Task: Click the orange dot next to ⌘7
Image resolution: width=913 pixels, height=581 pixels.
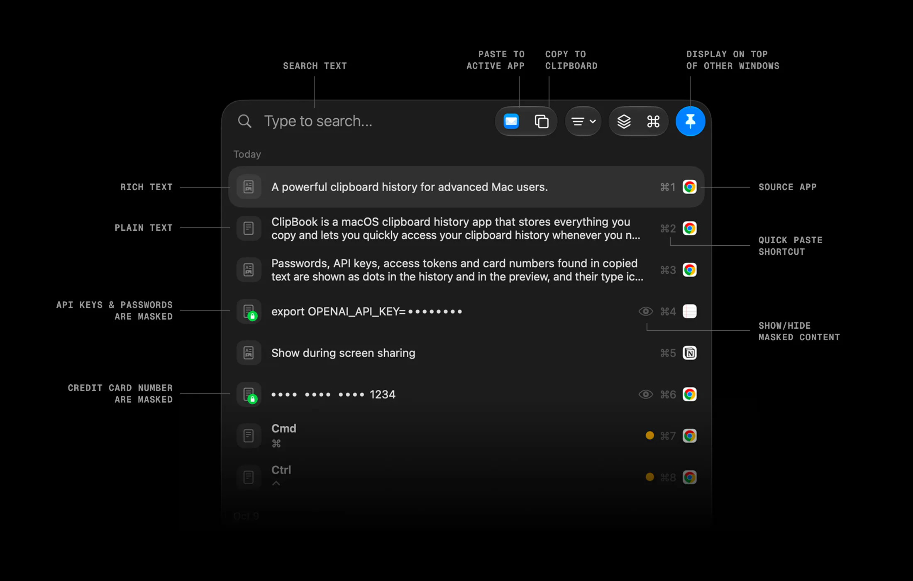Action: (x=649, y=435)
